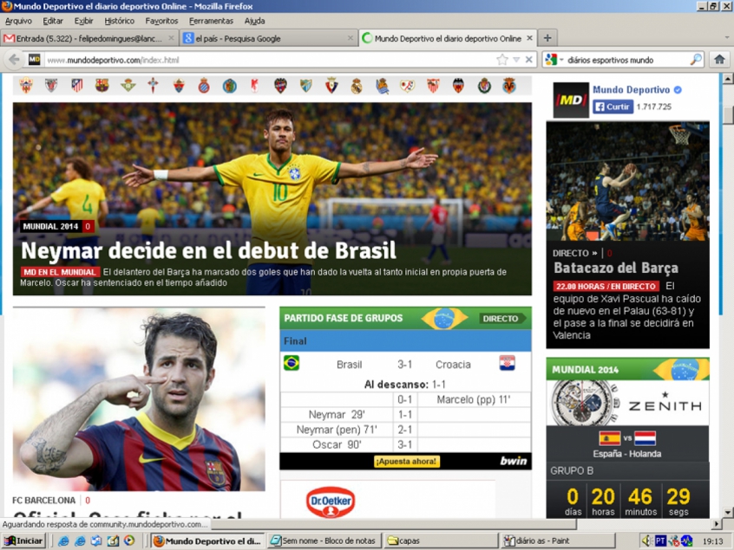Viewport: 734px width, 550px height.
Task: Select the Sevilla crest icon
Action: 433,86
